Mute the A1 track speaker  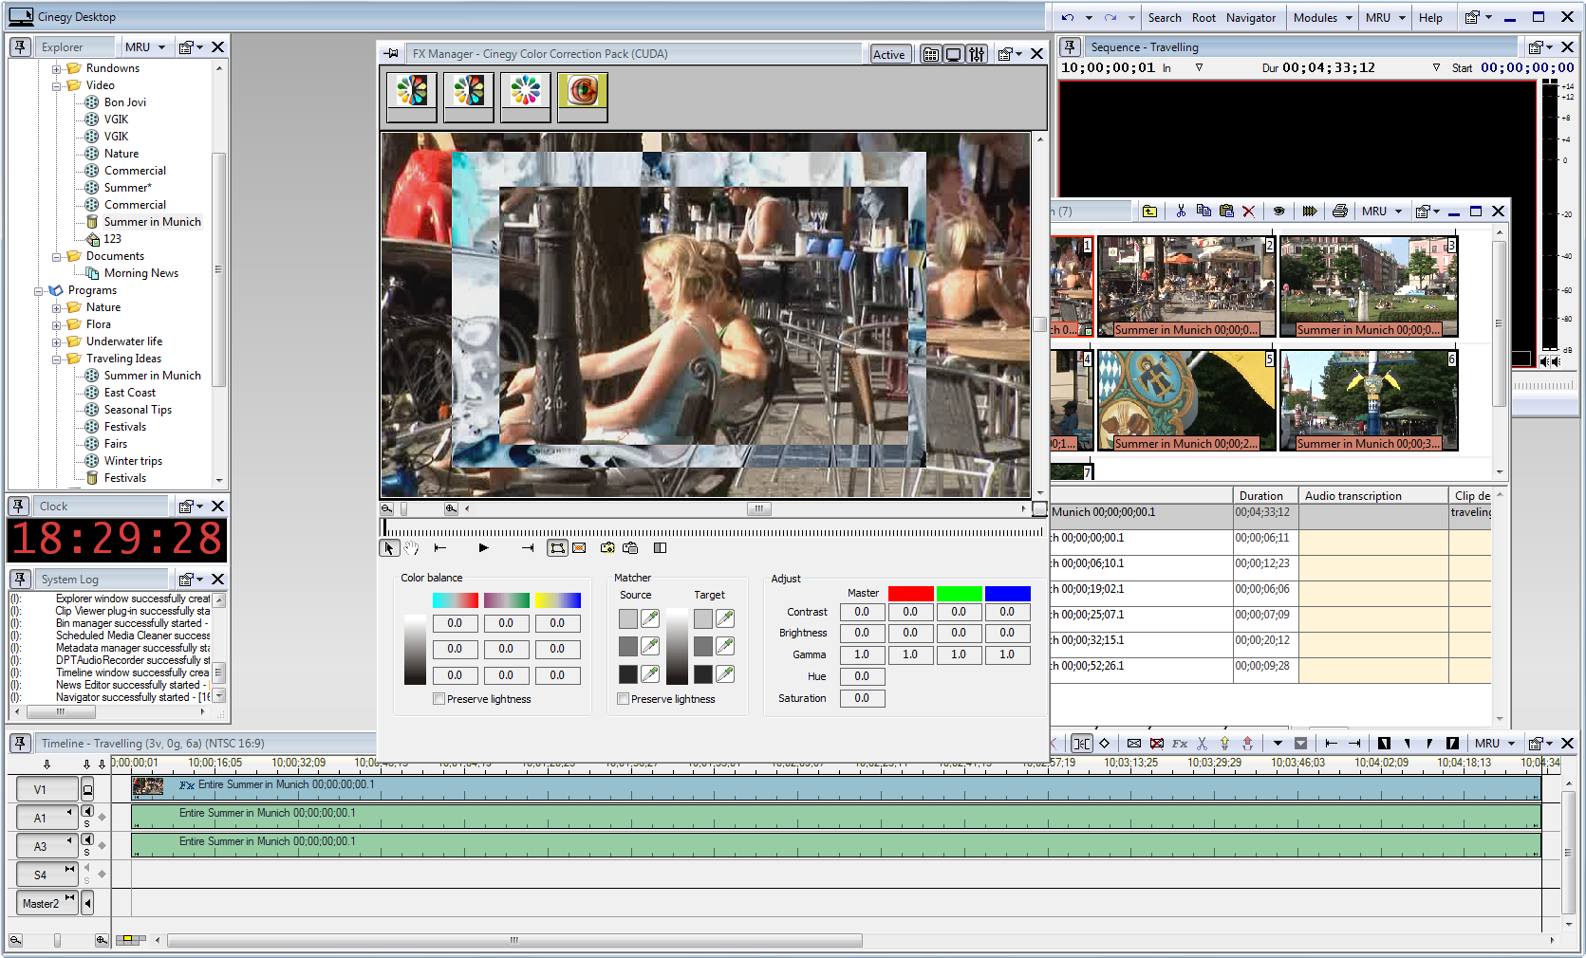88,812
